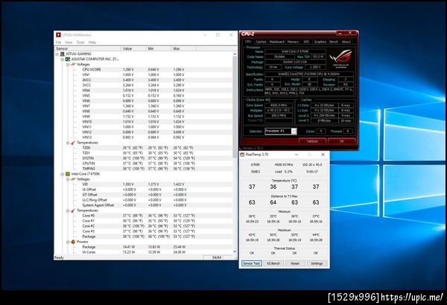Screen dimensions: 447x305
Task: Click the Sensor column header
Action: pos(87,48)
